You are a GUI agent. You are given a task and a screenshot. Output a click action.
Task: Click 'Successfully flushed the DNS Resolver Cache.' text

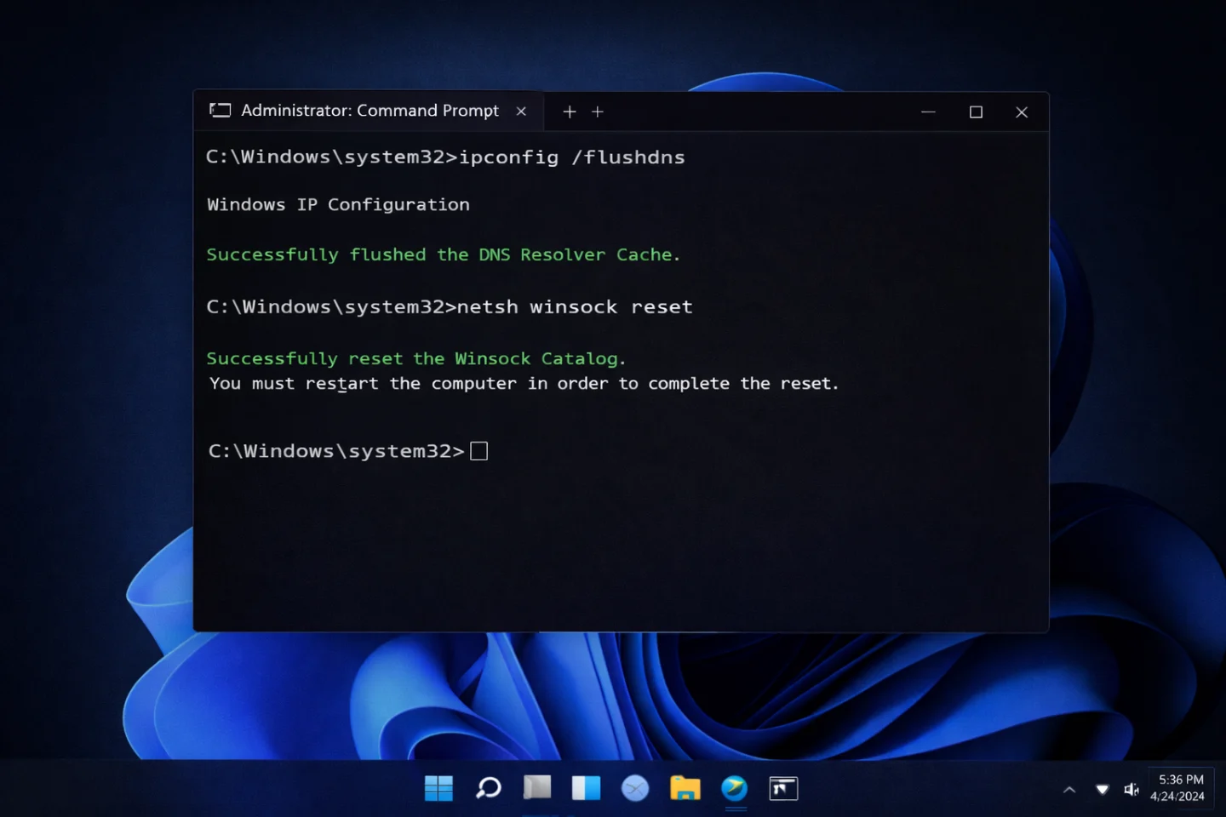pos(443,254)
